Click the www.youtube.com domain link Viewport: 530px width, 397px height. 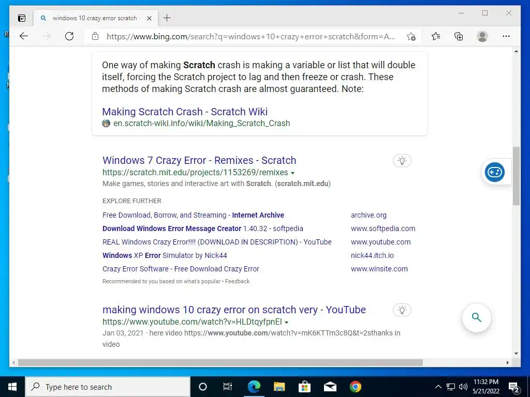coord(380,242)
